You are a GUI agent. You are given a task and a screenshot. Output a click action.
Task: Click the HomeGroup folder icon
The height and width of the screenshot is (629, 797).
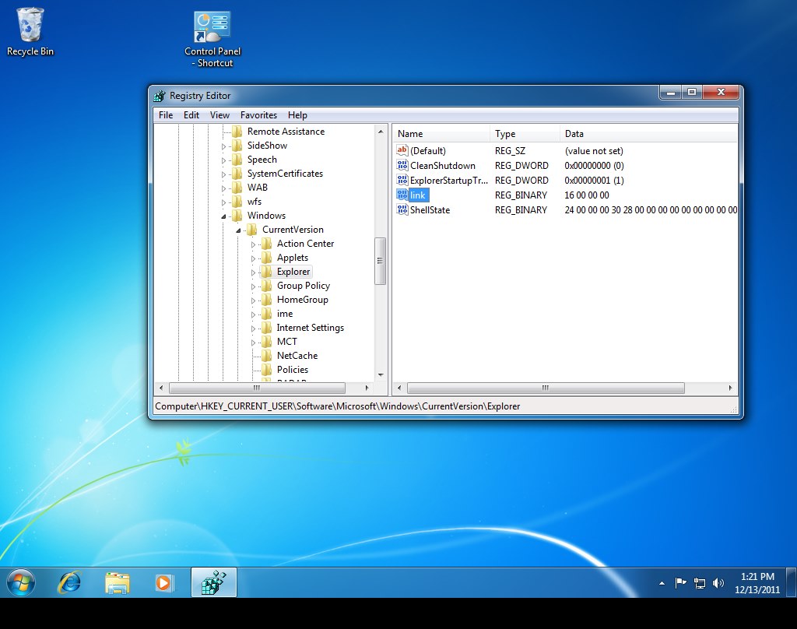point(266,300)
